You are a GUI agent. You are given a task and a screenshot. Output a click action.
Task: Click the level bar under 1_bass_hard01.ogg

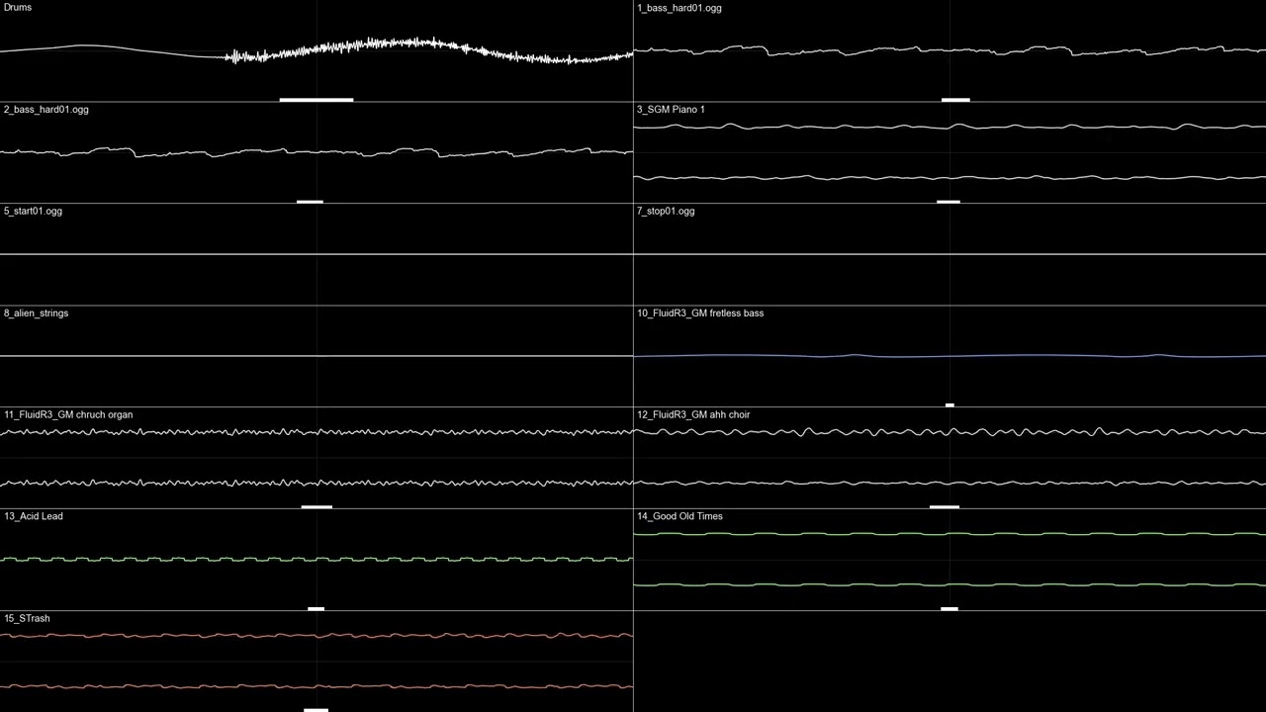955,100
